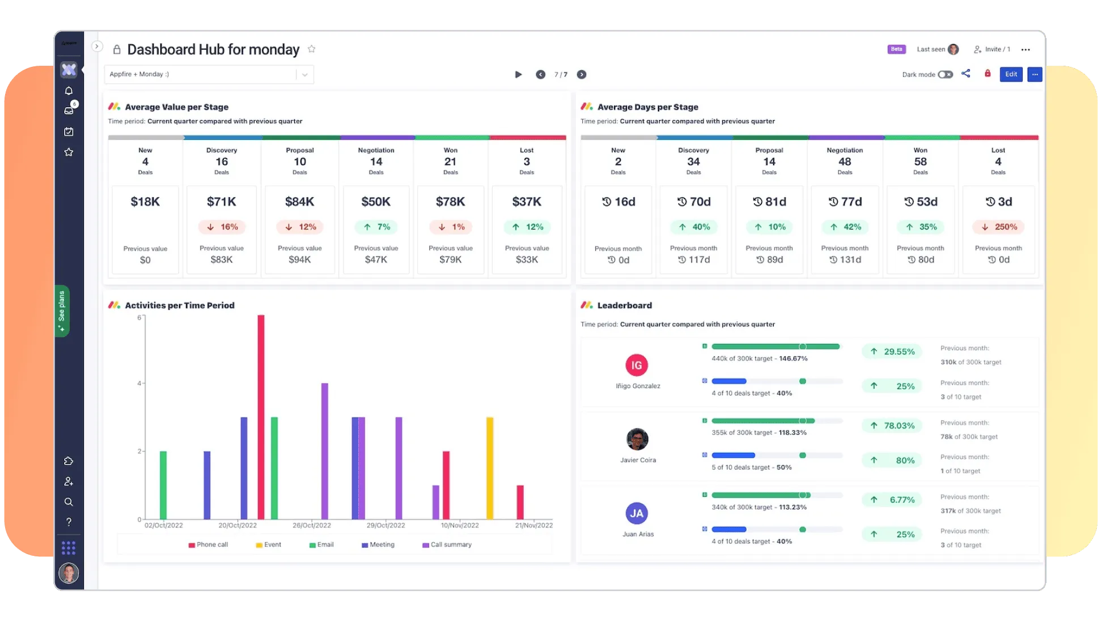This screenshot has width=1102, height=621.
Task: Click the share icon in toolbar
Action: (x=966, y=74)
